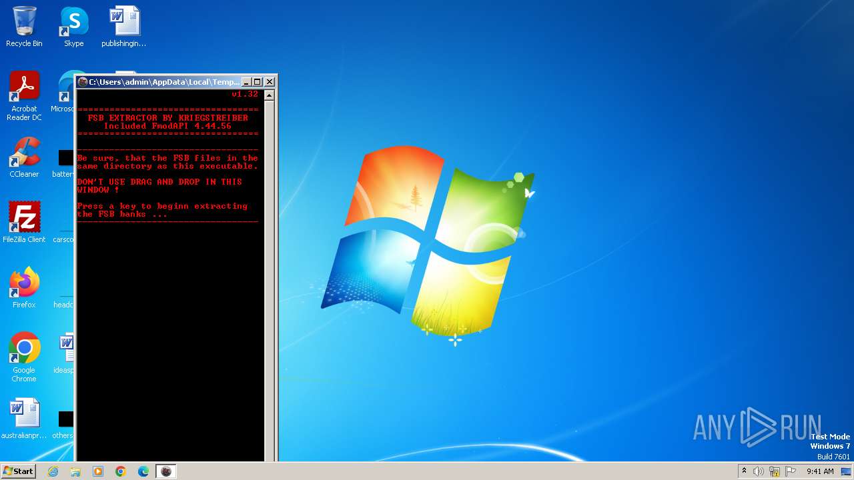
Task: Click the 'FSB EXTRACTOR BY KRIEGSTREIBER' heading
Action: (168, 117)
